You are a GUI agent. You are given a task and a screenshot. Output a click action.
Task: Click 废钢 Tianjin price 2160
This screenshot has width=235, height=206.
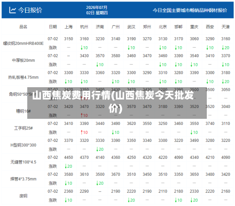click(226, 191)
